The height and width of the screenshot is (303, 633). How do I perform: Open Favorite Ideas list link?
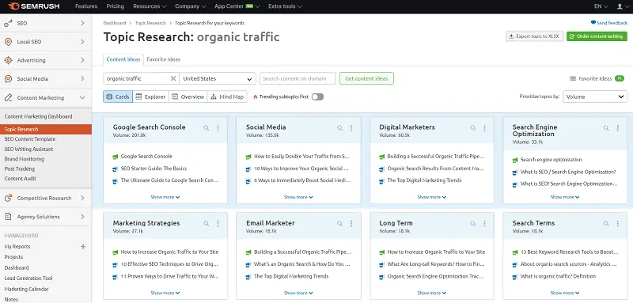pos(596,78)
